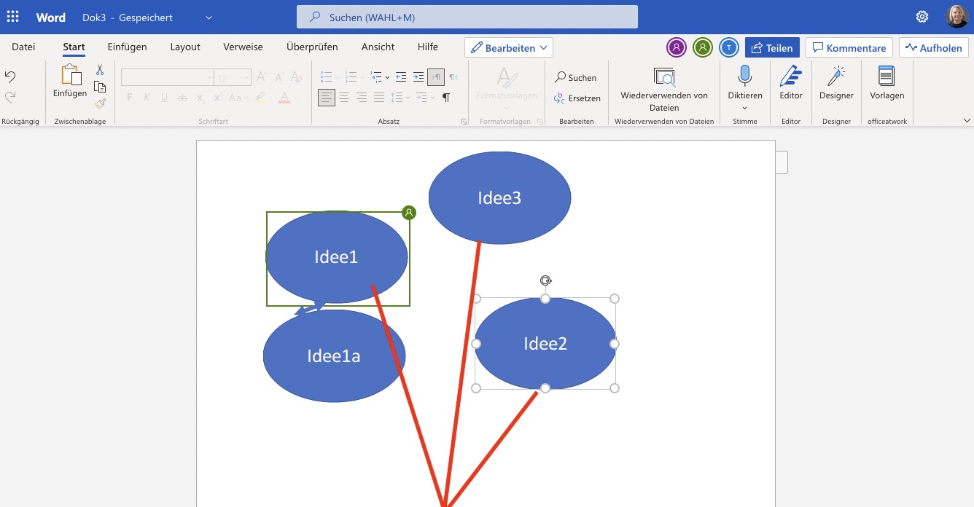Open the Layout tab

185,47
